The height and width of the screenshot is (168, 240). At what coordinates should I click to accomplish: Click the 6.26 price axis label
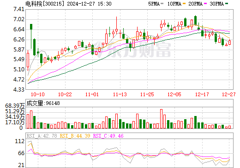(19, 40)
